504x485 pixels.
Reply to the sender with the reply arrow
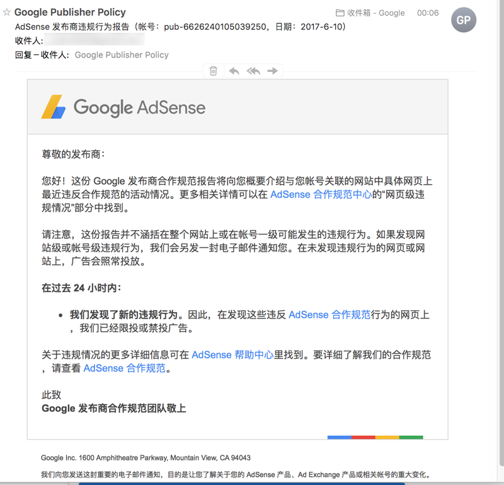234,71
